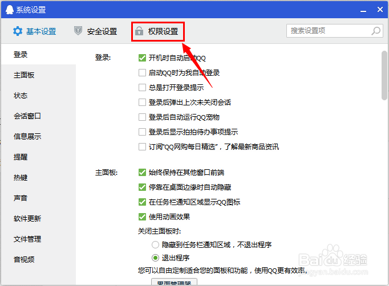
Task: Click the gear icon of 基本设置
Action: coord(18,31)
